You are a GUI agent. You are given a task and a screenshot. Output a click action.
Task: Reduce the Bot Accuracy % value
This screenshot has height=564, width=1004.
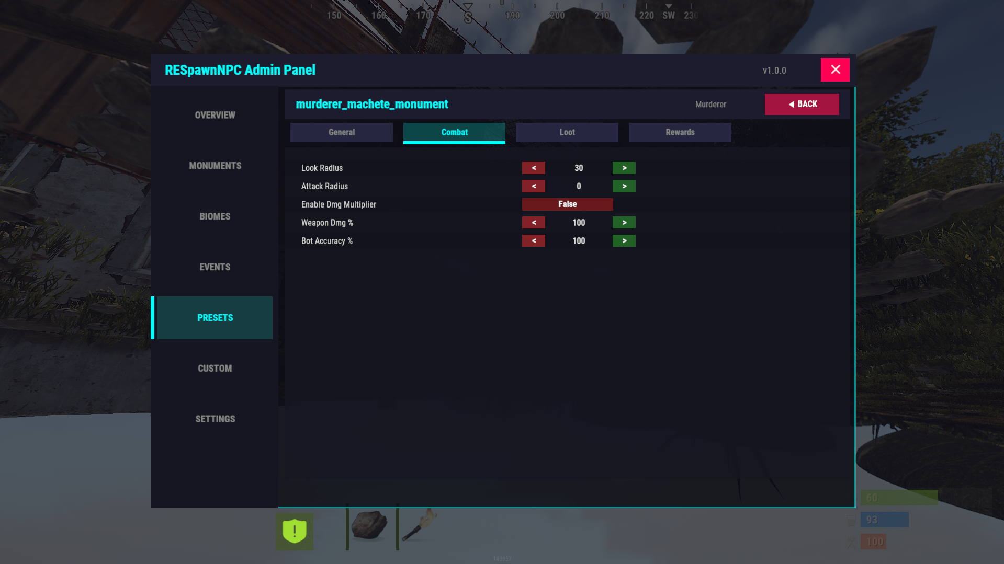pyautogui.click(x=533, y=241)
